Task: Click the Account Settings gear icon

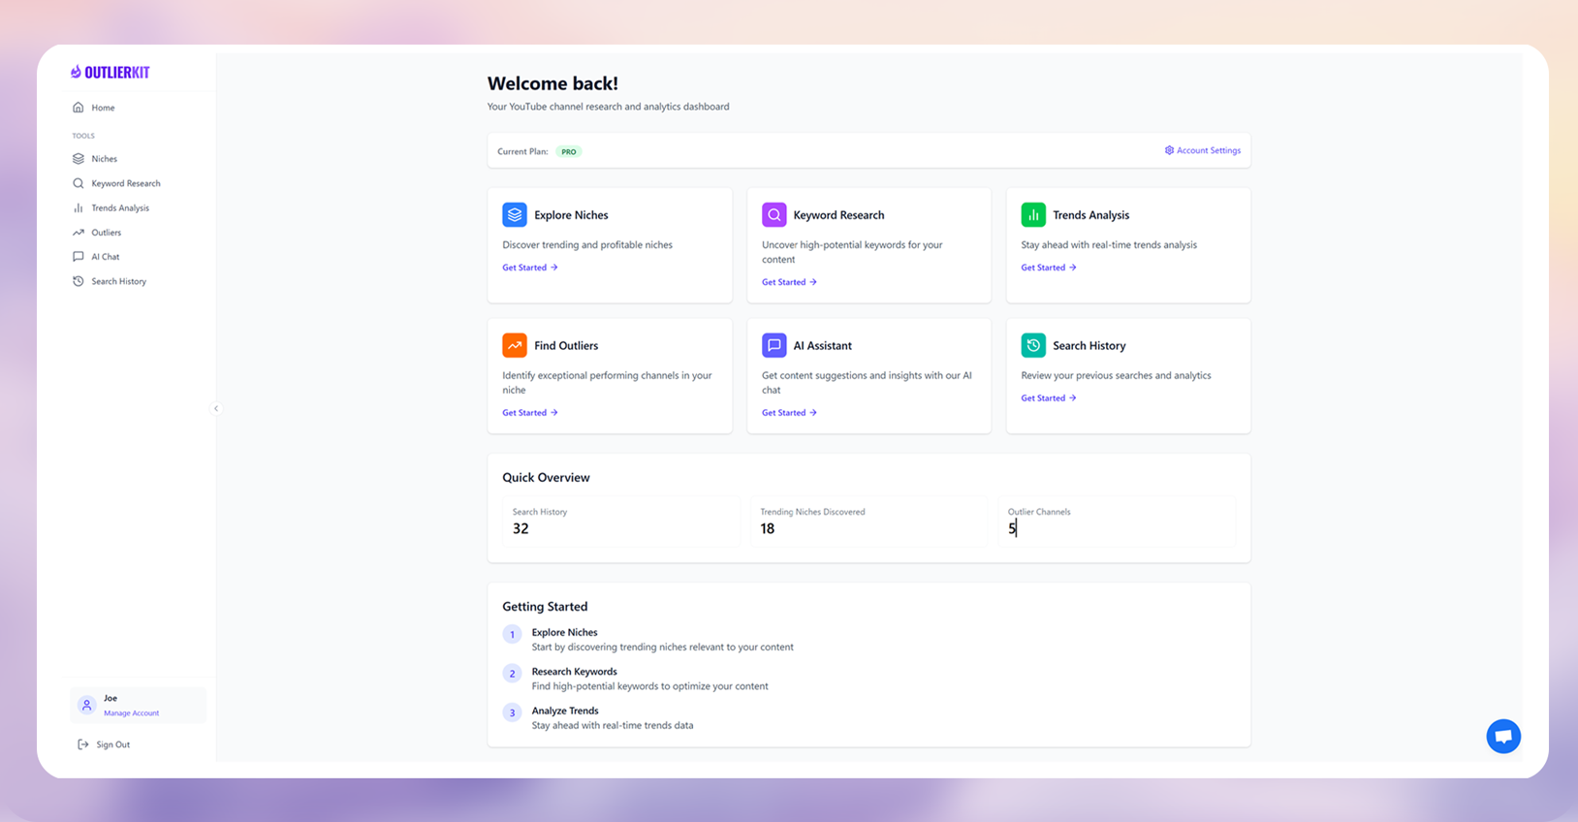Action: (1169, 150)
